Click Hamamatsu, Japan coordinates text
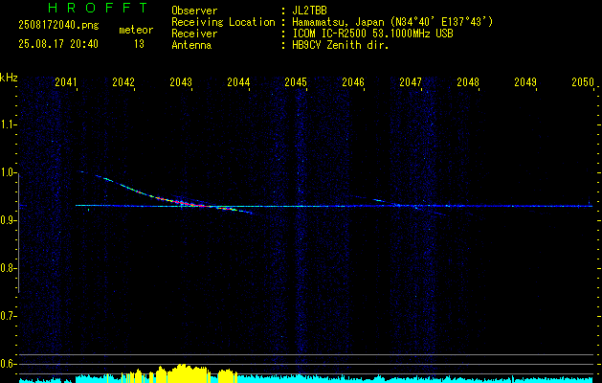 point(392,22)
